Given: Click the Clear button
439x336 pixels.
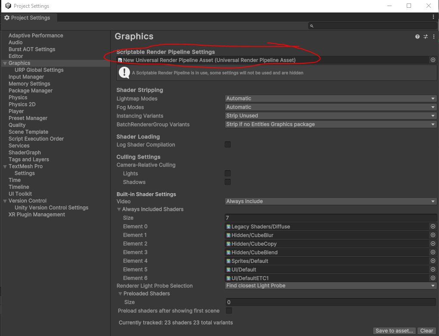Looking at the screenshot, I should click(426, 330).
